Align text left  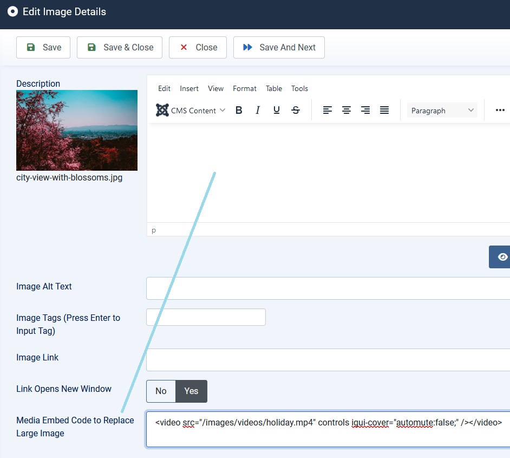(327, 111)
